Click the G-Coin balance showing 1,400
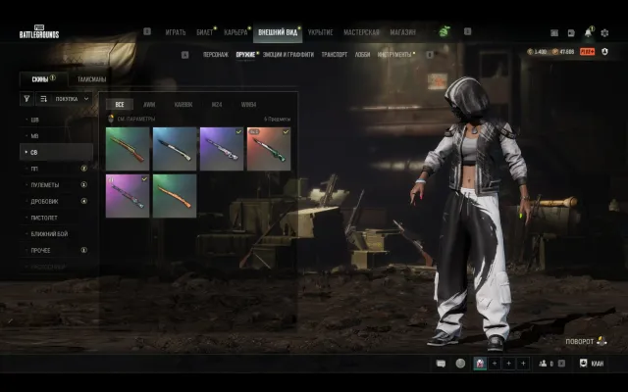Viewport: 628px width, 392px height. pyautogui.click(x=537, y=52)
